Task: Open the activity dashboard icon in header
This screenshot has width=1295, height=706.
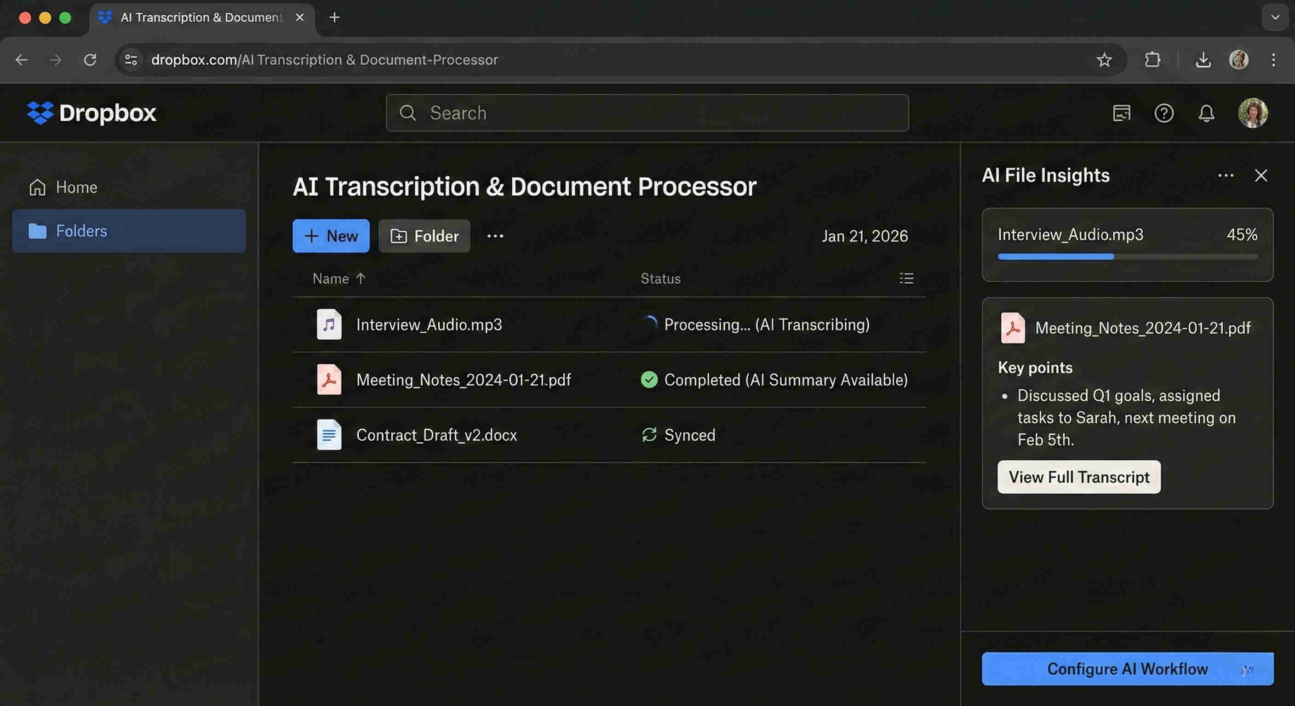Action: point(1121,113)
